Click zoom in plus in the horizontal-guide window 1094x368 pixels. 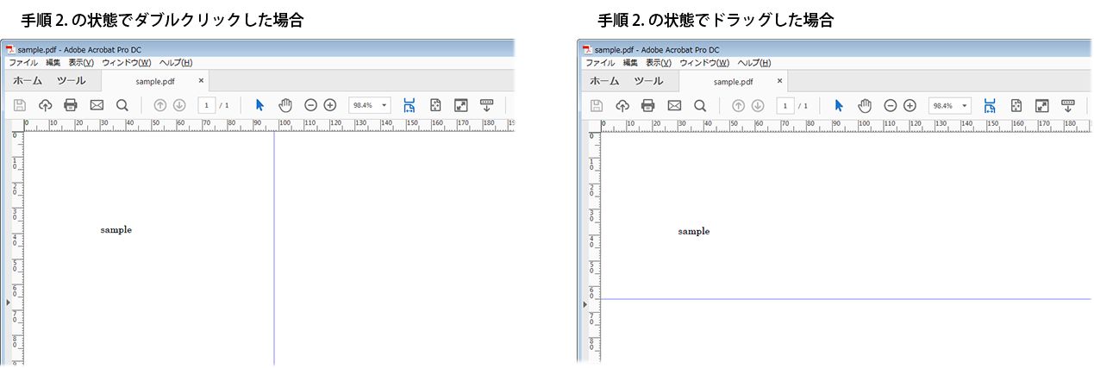[x=910, y=105]
